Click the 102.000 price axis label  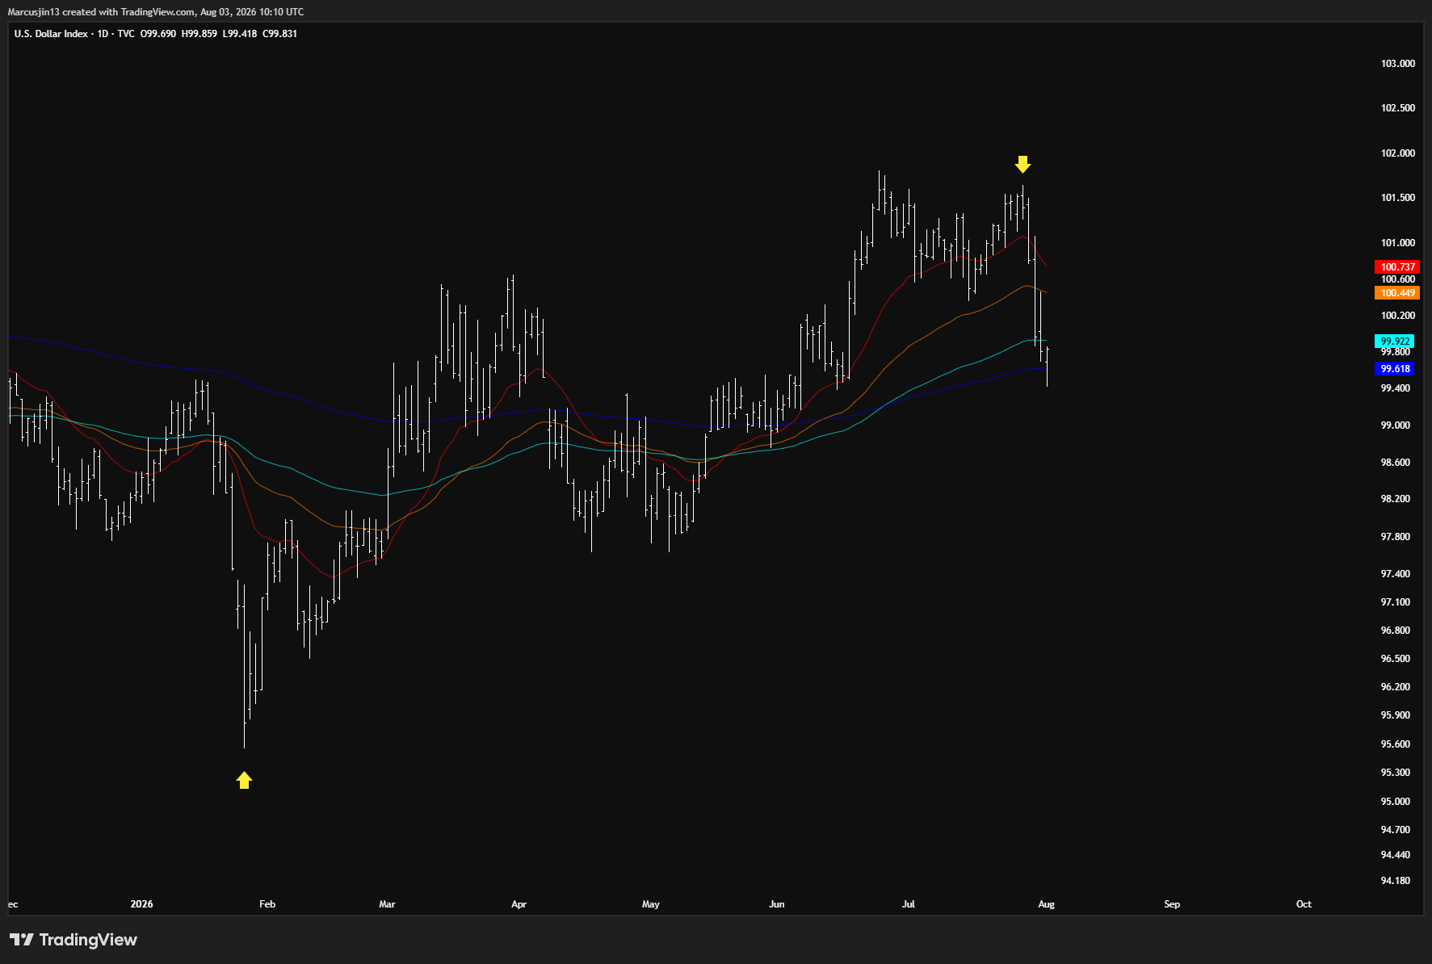pos(1398,153)
